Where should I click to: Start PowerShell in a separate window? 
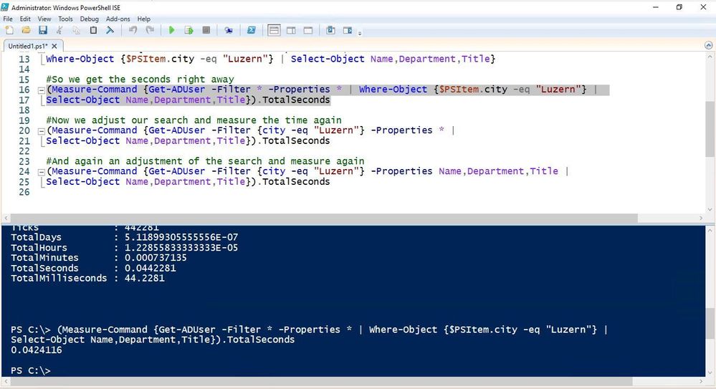[x=251, y=31]
